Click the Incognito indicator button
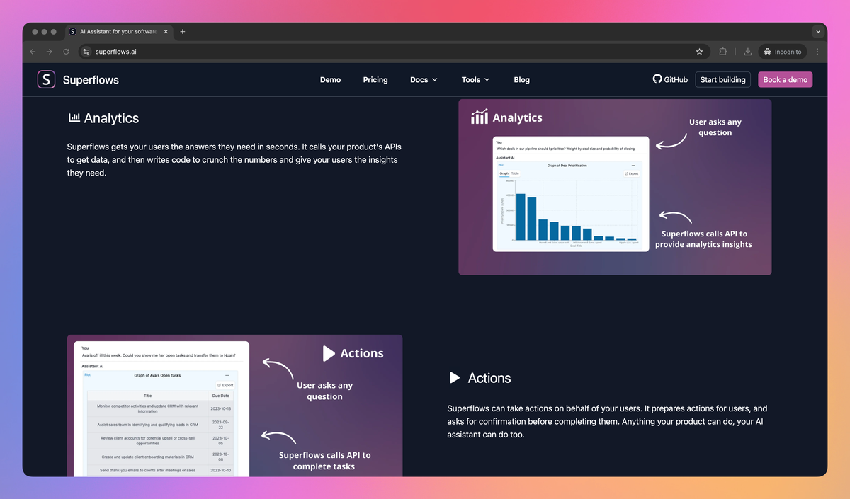 (783, 52)
